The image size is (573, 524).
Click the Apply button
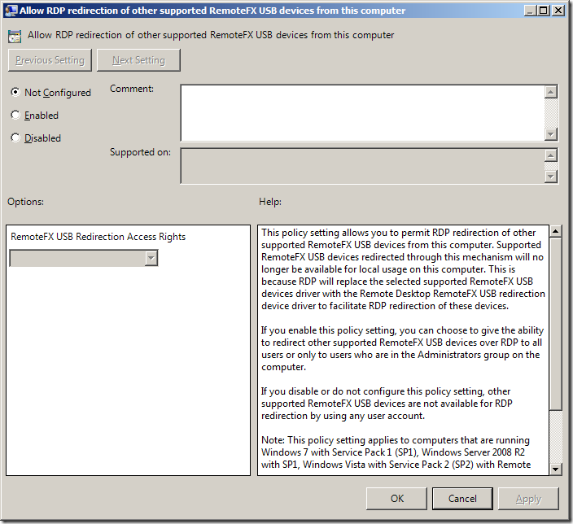[x=528, y=498]
